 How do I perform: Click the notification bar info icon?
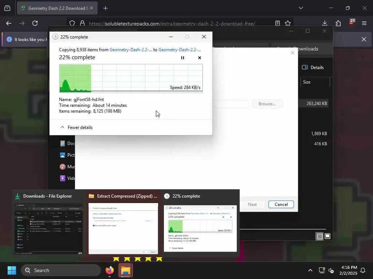point(9,39)
